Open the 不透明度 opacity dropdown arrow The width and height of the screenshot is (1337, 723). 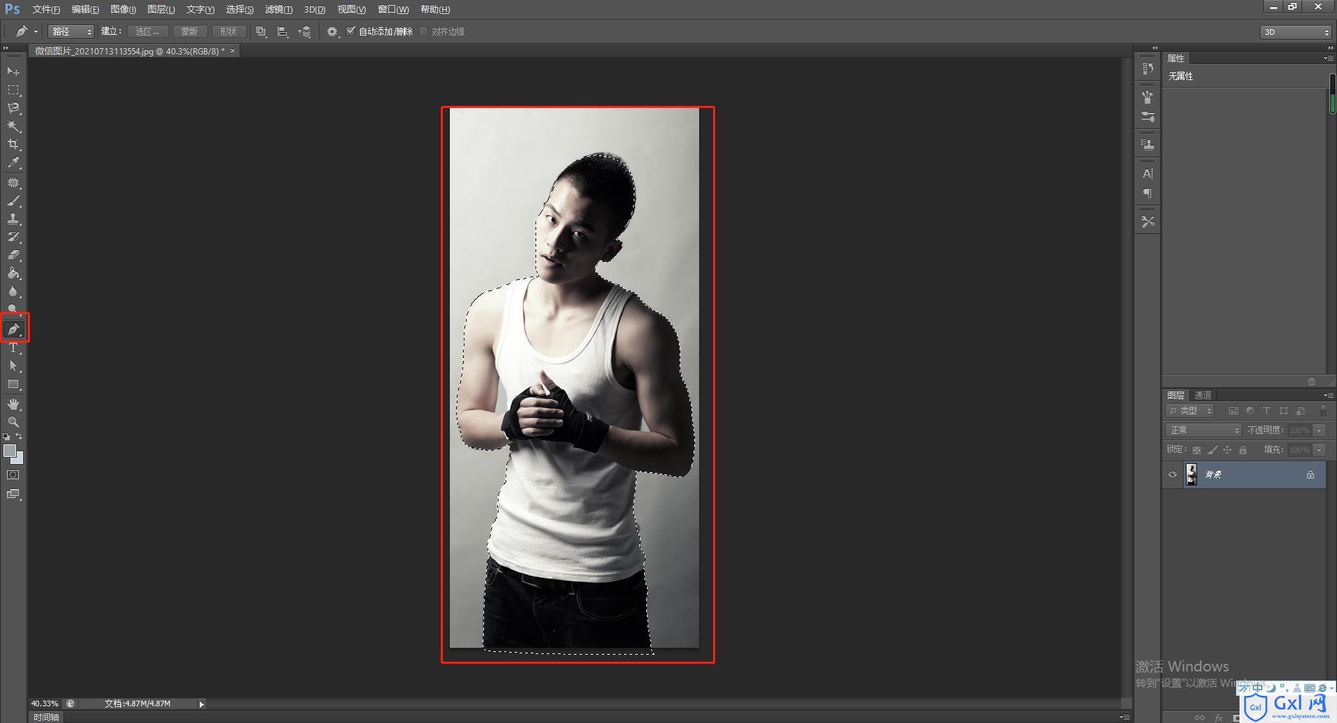[1320, 430]
